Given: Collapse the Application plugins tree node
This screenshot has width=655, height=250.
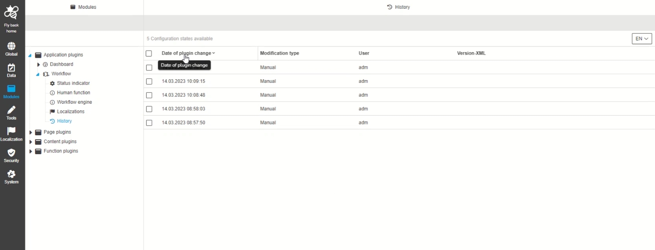Looking at the screenshot, I should (x=30, y=55).
